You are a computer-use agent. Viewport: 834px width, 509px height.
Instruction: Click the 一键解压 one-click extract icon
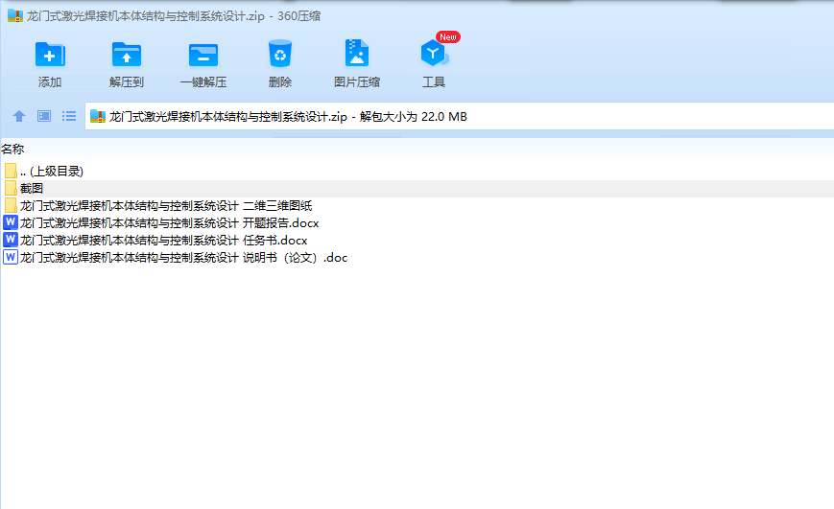click(x=203, y=55)
